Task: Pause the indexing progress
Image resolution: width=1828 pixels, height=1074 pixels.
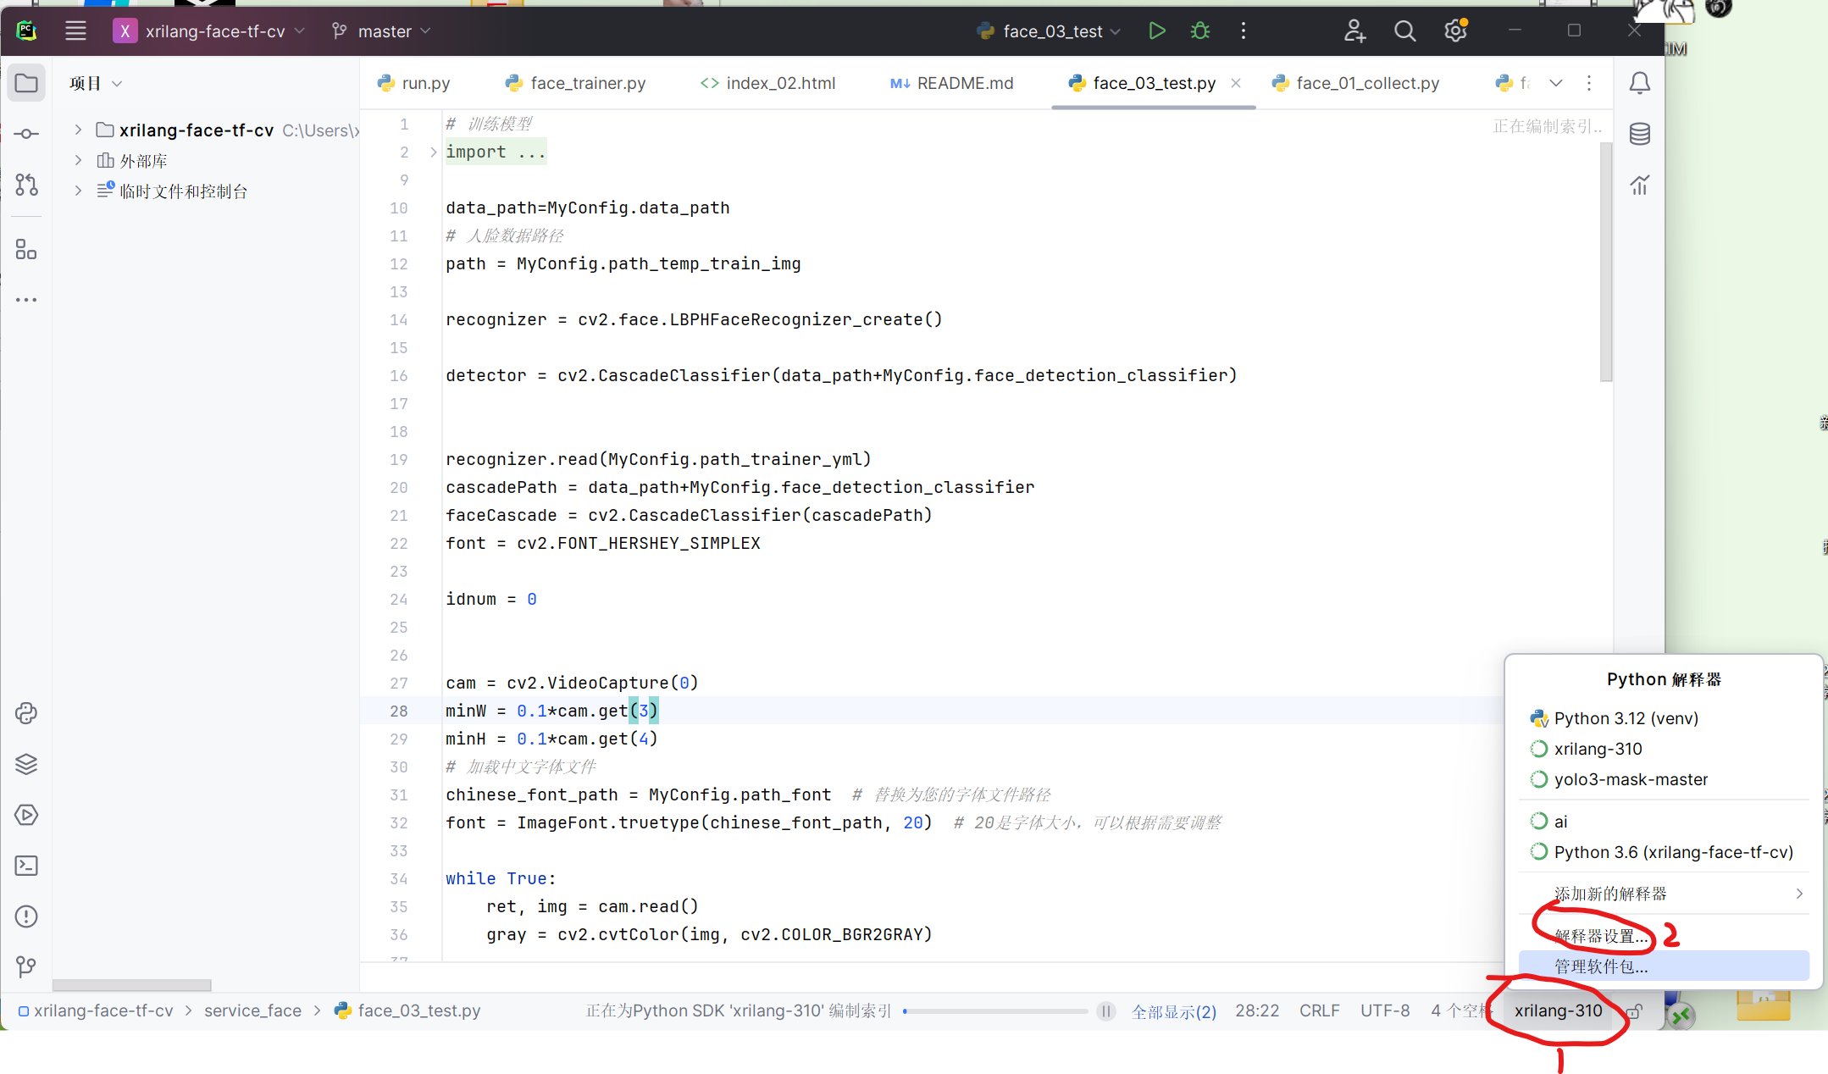Action: point(1105,1011)
